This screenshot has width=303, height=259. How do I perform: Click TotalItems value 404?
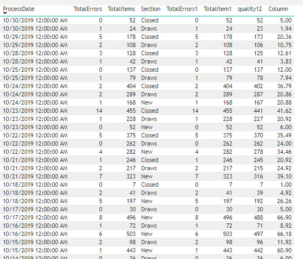coord(131,86)
